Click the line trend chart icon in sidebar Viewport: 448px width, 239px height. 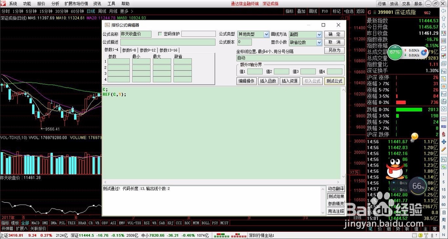coord(444,48)
